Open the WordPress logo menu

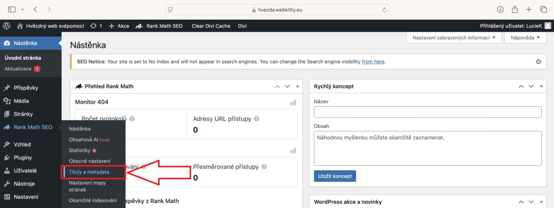(x=7, y=26)
